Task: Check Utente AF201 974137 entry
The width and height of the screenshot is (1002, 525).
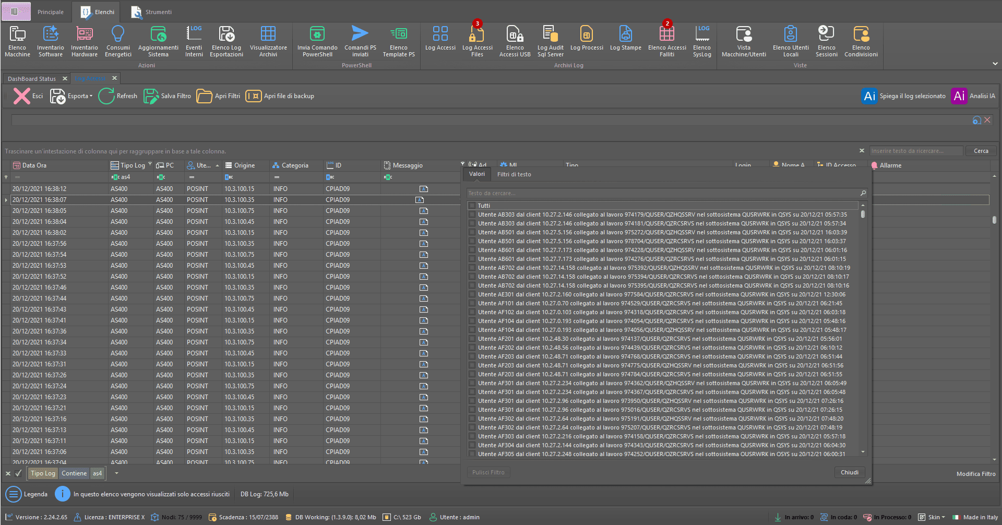Action: [x=472, y=339]
